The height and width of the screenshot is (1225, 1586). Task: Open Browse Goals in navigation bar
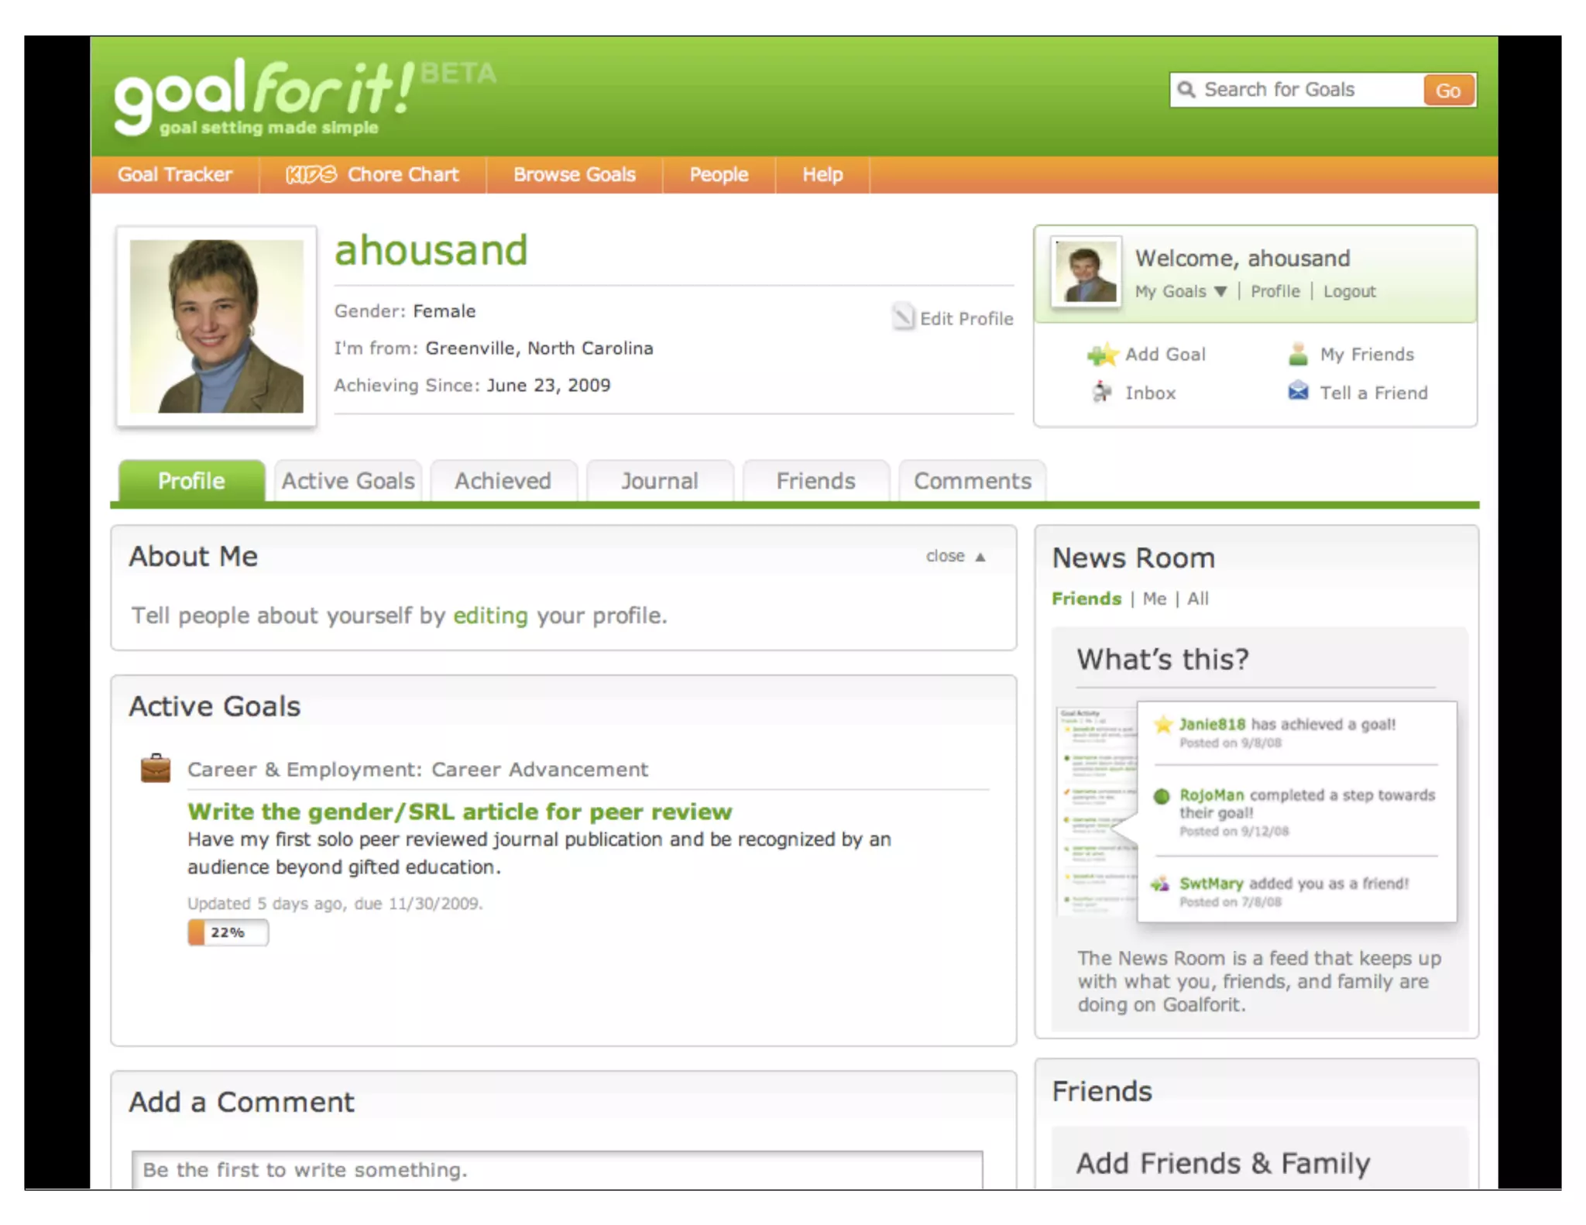click(574, 175)
